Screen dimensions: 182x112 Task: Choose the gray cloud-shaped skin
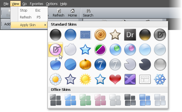[x=70, y=50]
